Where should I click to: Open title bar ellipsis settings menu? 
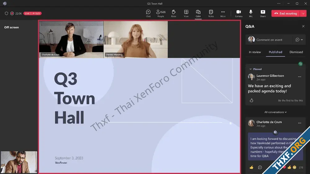tap(279, 3)
